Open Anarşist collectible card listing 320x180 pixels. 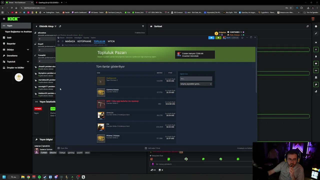[136, 115]
